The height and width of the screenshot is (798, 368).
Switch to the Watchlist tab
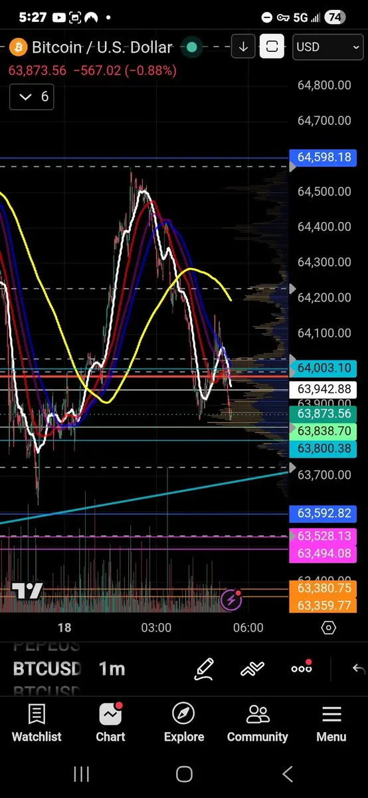[37, 724]
